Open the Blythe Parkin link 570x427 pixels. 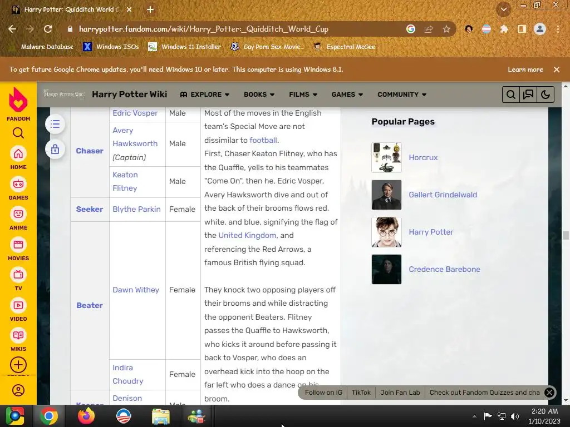coord(136,209)
